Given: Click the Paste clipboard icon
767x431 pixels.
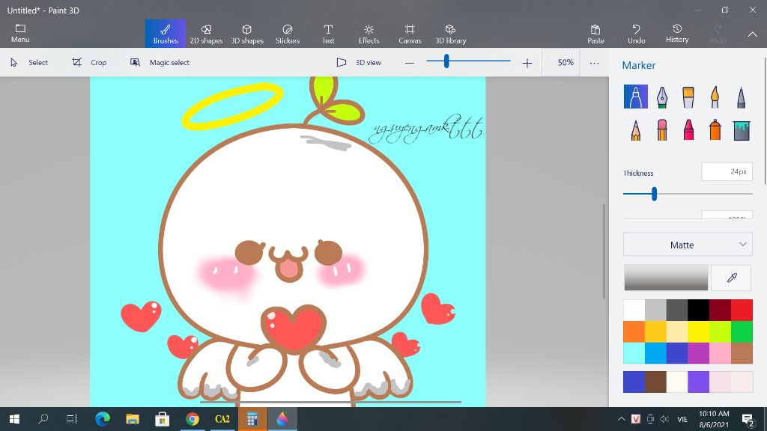Looking at the screenshot, I should coord(595,34).
